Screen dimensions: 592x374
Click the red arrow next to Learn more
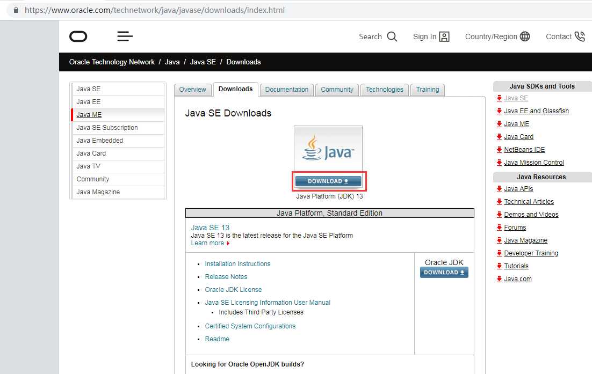click(x=228, y=244)
